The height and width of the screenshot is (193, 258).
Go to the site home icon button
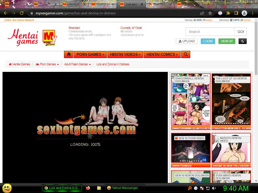pos(69,54)
